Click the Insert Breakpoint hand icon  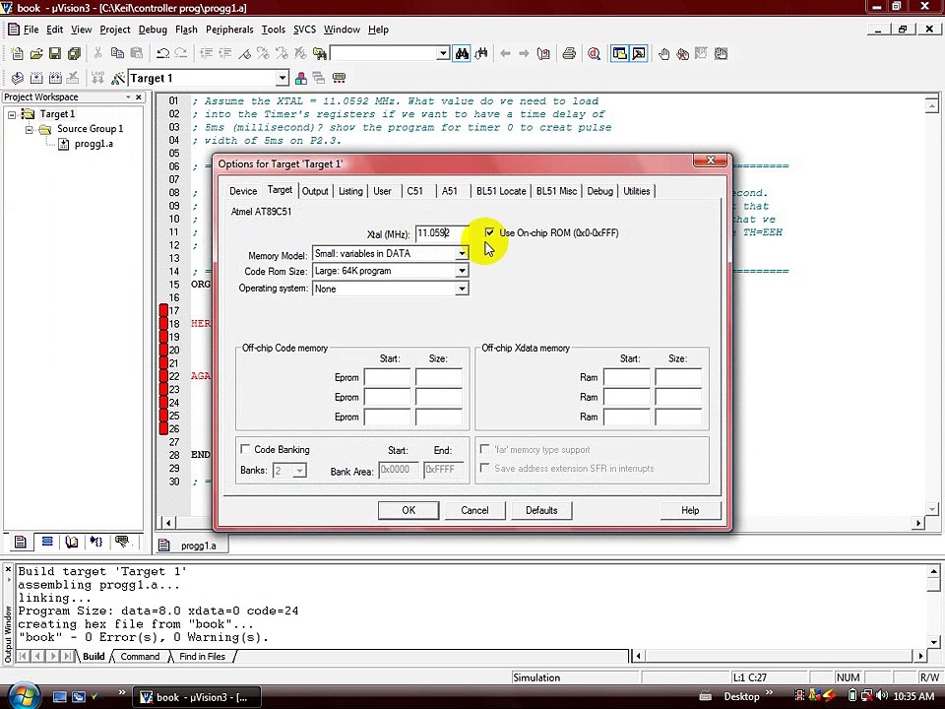(x=663, y=53)
